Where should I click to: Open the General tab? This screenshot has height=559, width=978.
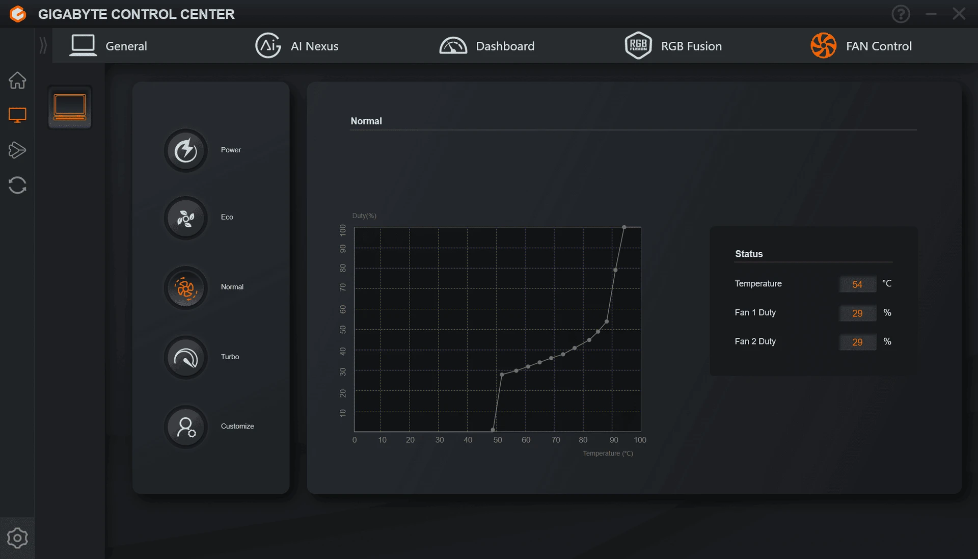coord(108,46)
